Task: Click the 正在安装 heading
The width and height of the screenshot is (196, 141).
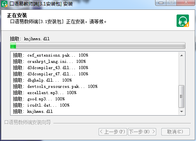Action: point(17,15)
